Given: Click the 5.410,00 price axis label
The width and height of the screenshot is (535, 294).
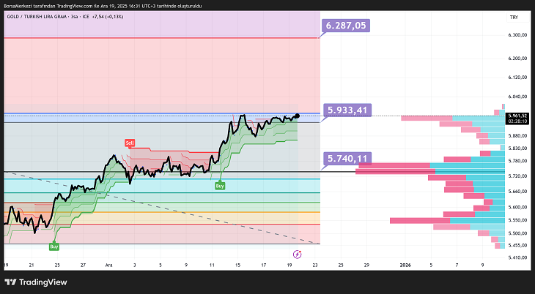Looking at the screenshot, I should pos(517,257).
